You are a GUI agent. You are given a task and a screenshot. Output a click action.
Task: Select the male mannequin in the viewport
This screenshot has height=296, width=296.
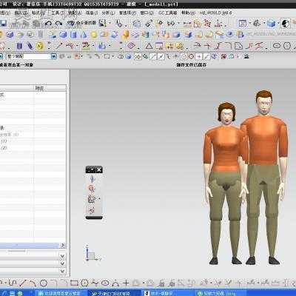pyautogui.click(x=264, y=177)
